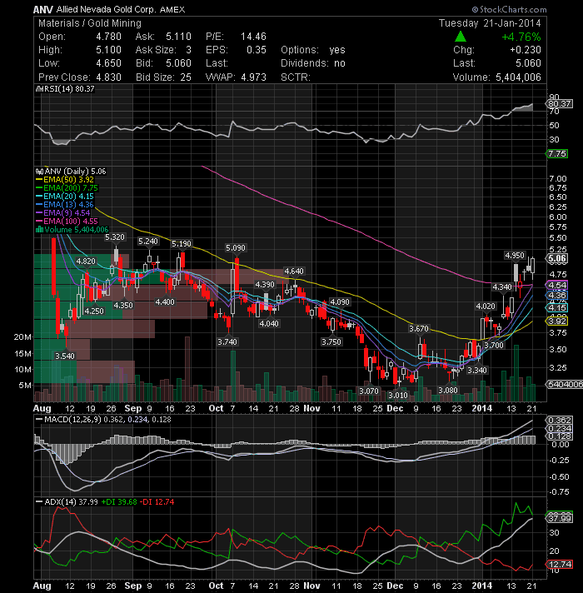Click the 20M volume scale label

(x=22, y=337)
